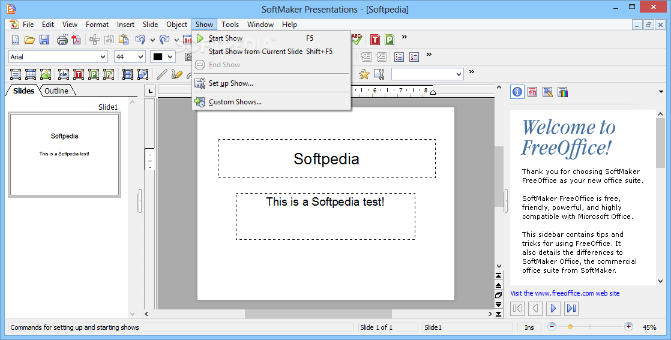The width and height of the screenshot is (671, 340).
Task: Launch PlanMaker green P icon
Action: (x=390, y=40)
